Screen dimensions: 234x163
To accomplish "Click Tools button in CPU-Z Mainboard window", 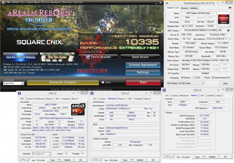I will [x=125, y=160].
